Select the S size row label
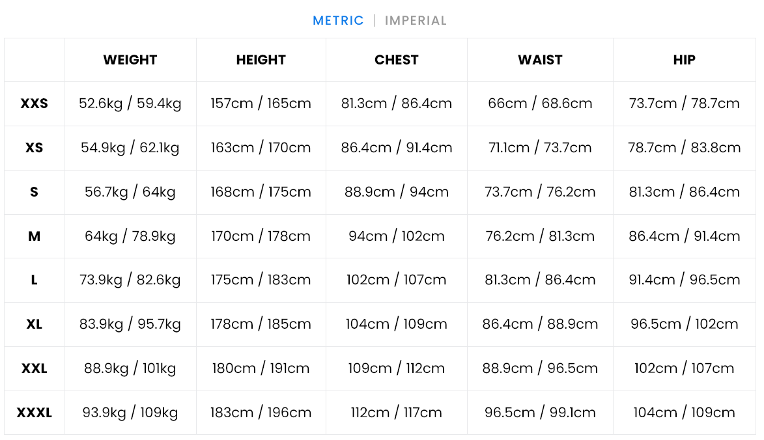764x440 pixels. (x=34, y=192)
